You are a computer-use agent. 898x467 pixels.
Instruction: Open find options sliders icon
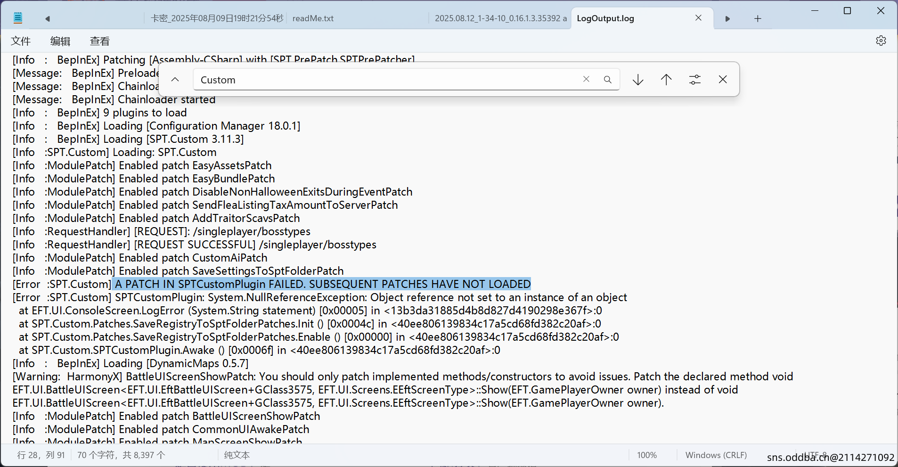[695, 80]
